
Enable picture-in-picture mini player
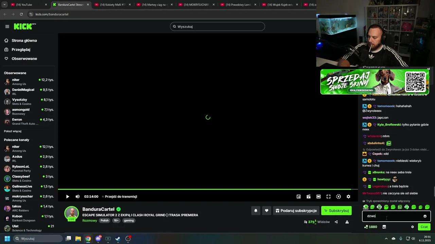pos(298,197)
